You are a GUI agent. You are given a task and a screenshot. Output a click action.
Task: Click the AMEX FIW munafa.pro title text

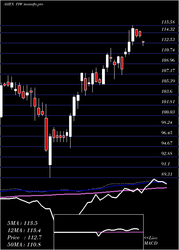coord(23,4)
